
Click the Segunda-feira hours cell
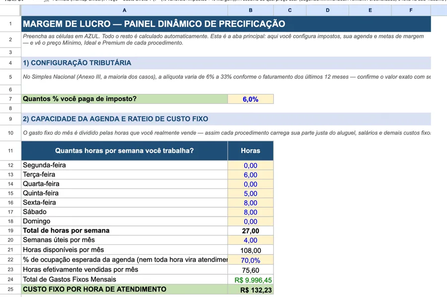(250, 165)
